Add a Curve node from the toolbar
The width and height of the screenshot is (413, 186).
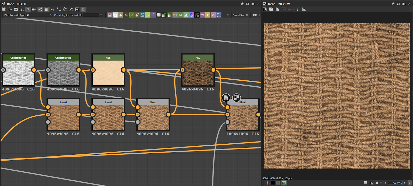[132, 15]
